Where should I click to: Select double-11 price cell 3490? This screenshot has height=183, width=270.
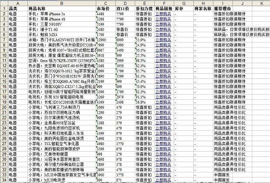(125, 50)
